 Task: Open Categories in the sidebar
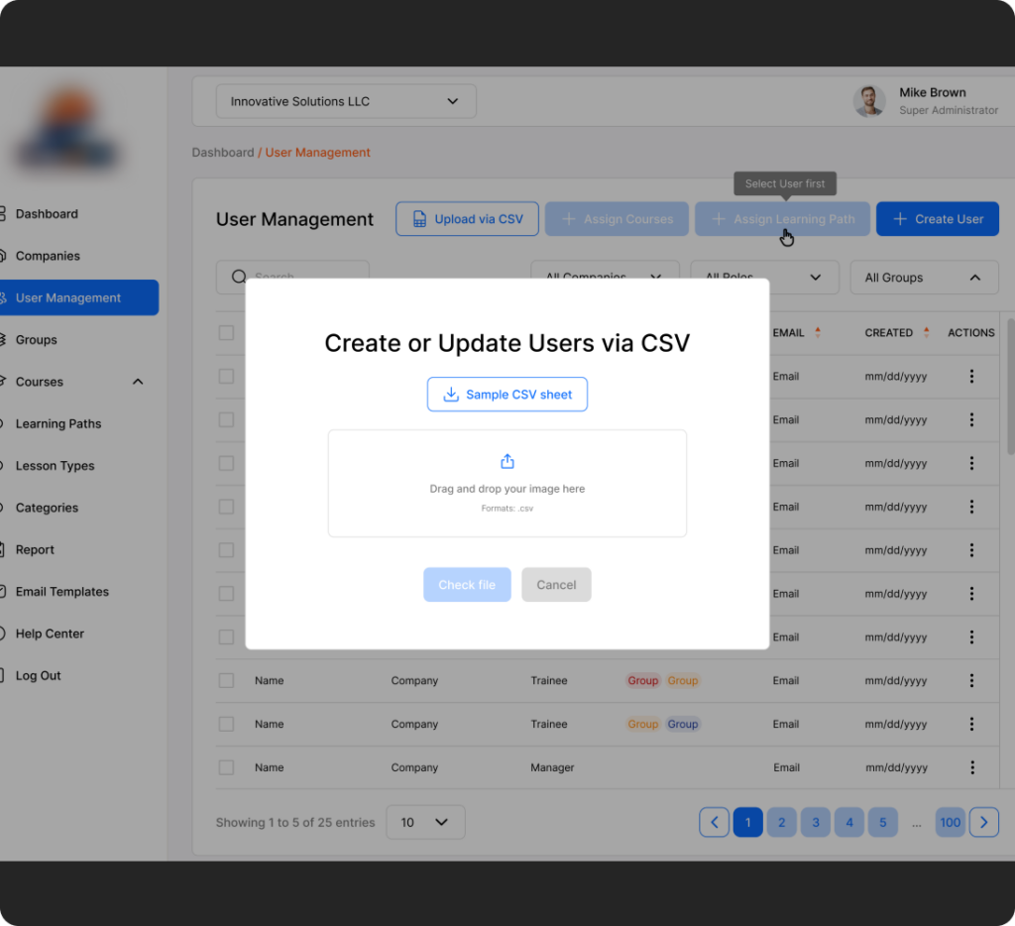47,508
